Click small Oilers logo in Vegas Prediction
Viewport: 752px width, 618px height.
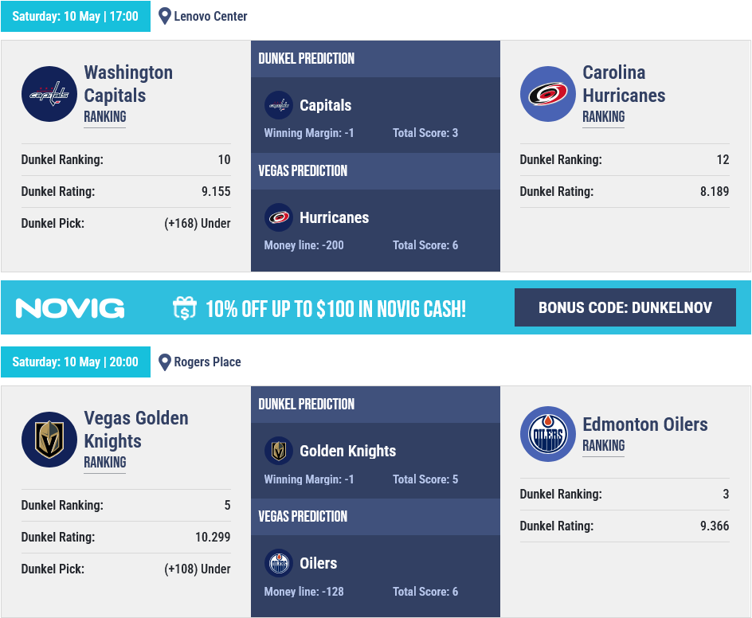(279, 563)
